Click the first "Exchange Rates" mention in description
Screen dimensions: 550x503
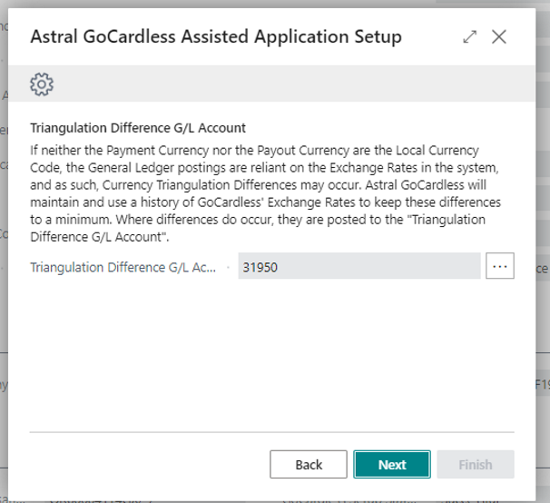368,164
